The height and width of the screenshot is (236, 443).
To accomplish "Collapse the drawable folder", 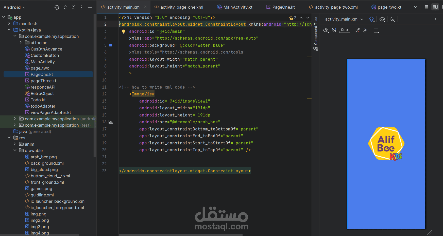I will (15, 150).
